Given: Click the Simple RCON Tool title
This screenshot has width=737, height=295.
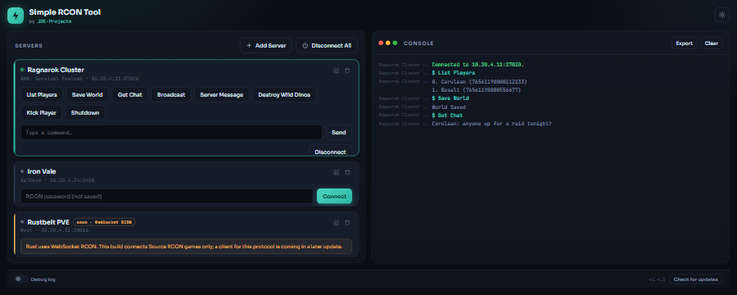Looking at the screenshot, I should [65, 11].
